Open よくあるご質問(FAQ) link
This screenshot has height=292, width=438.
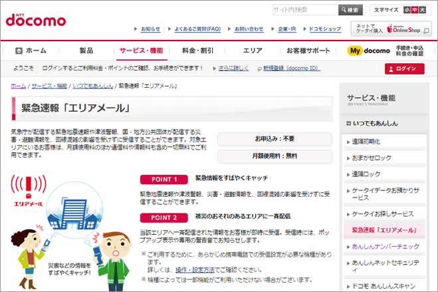tap(197, 29)
